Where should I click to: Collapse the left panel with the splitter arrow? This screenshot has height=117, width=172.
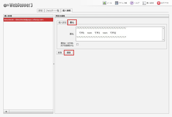point(54,64)
